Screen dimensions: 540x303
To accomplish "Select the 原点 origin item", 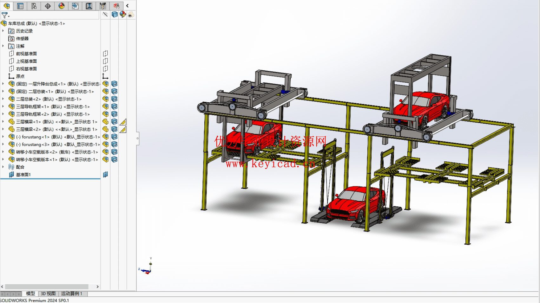I will [20, 76].
